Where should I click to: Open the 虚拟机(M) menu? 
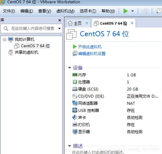click(x=65, y=11)
